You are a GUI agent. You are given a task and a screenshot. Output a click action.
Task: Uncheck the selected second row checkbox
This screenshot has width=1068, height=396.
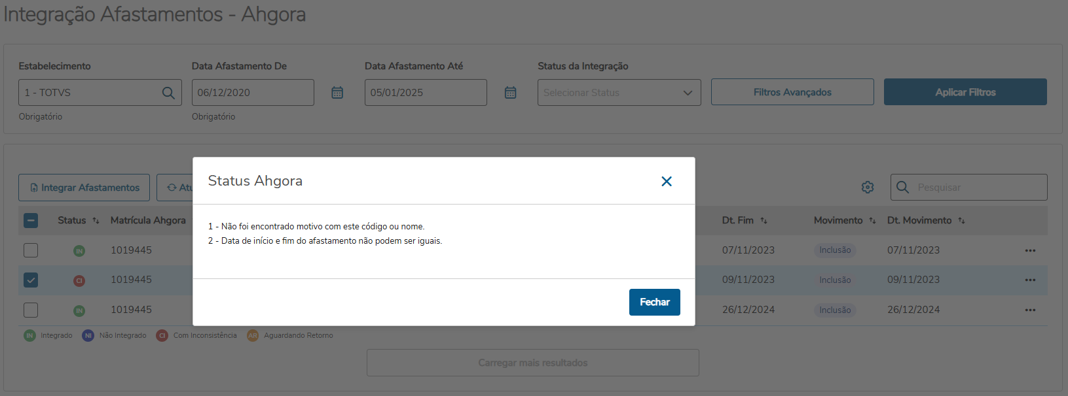pos(31,280)
